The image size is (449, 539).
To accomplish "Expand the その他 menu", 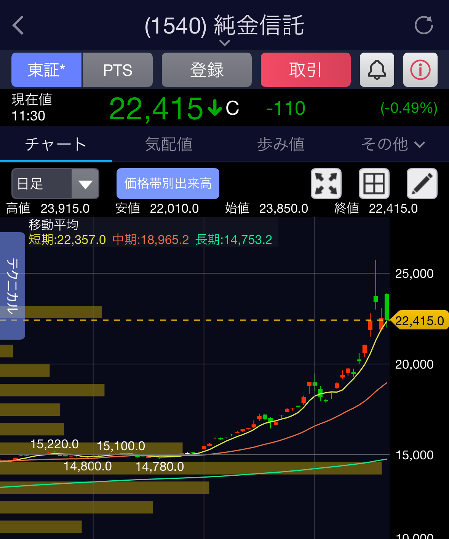I will tap(393, 144).
